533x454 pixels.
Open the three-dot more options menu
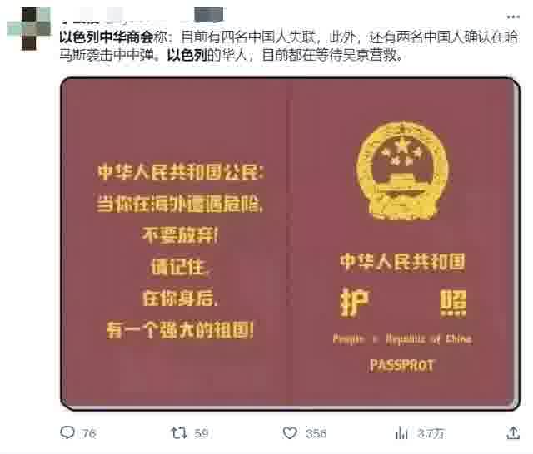click(x=513, y=17)
